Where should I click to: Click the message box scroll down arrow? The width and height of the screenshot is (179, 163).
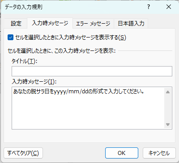(x=168, y=125)
